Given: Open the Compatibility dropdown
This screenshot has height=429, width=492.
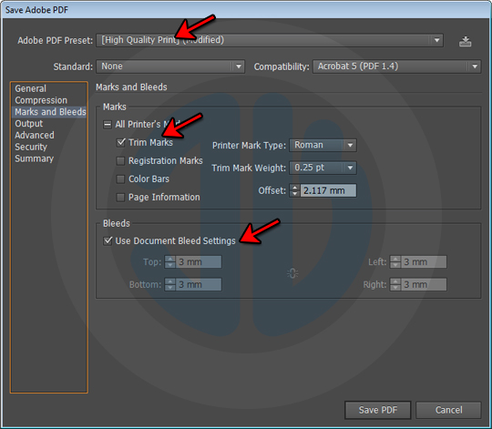Looking at the screenshot, I should (397, 66).
